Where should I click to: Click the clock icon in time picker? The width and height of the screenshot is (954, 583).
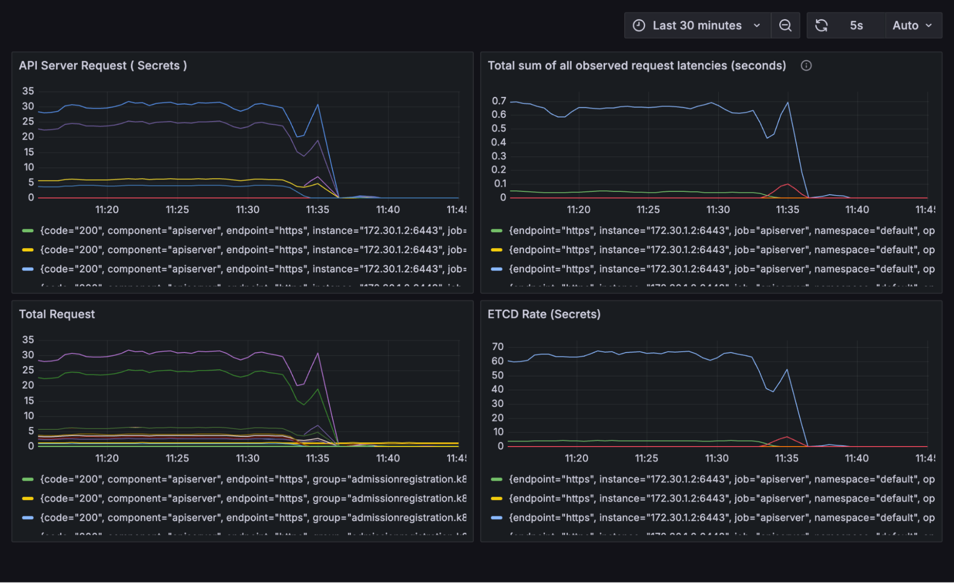click(639, 25)
